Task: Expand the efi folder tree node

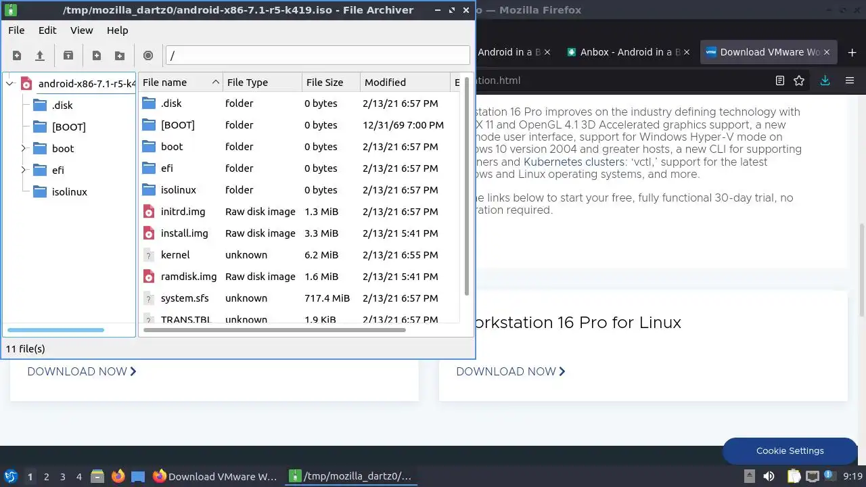Action: pyautogui.click(x=24, y=170)
